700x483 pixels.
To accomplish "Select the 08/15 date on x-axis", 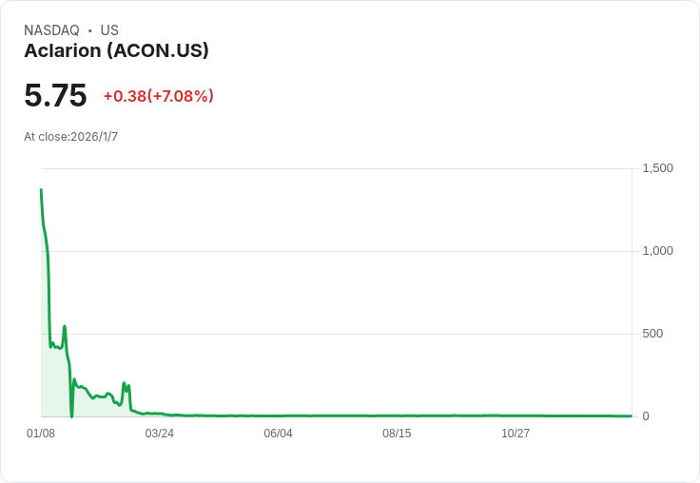I will click(x=397, y=434).
